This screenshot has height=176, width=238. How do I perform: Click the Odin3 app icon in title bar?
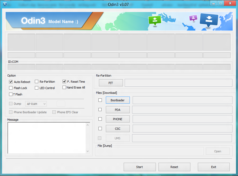[x=5, y=4]
